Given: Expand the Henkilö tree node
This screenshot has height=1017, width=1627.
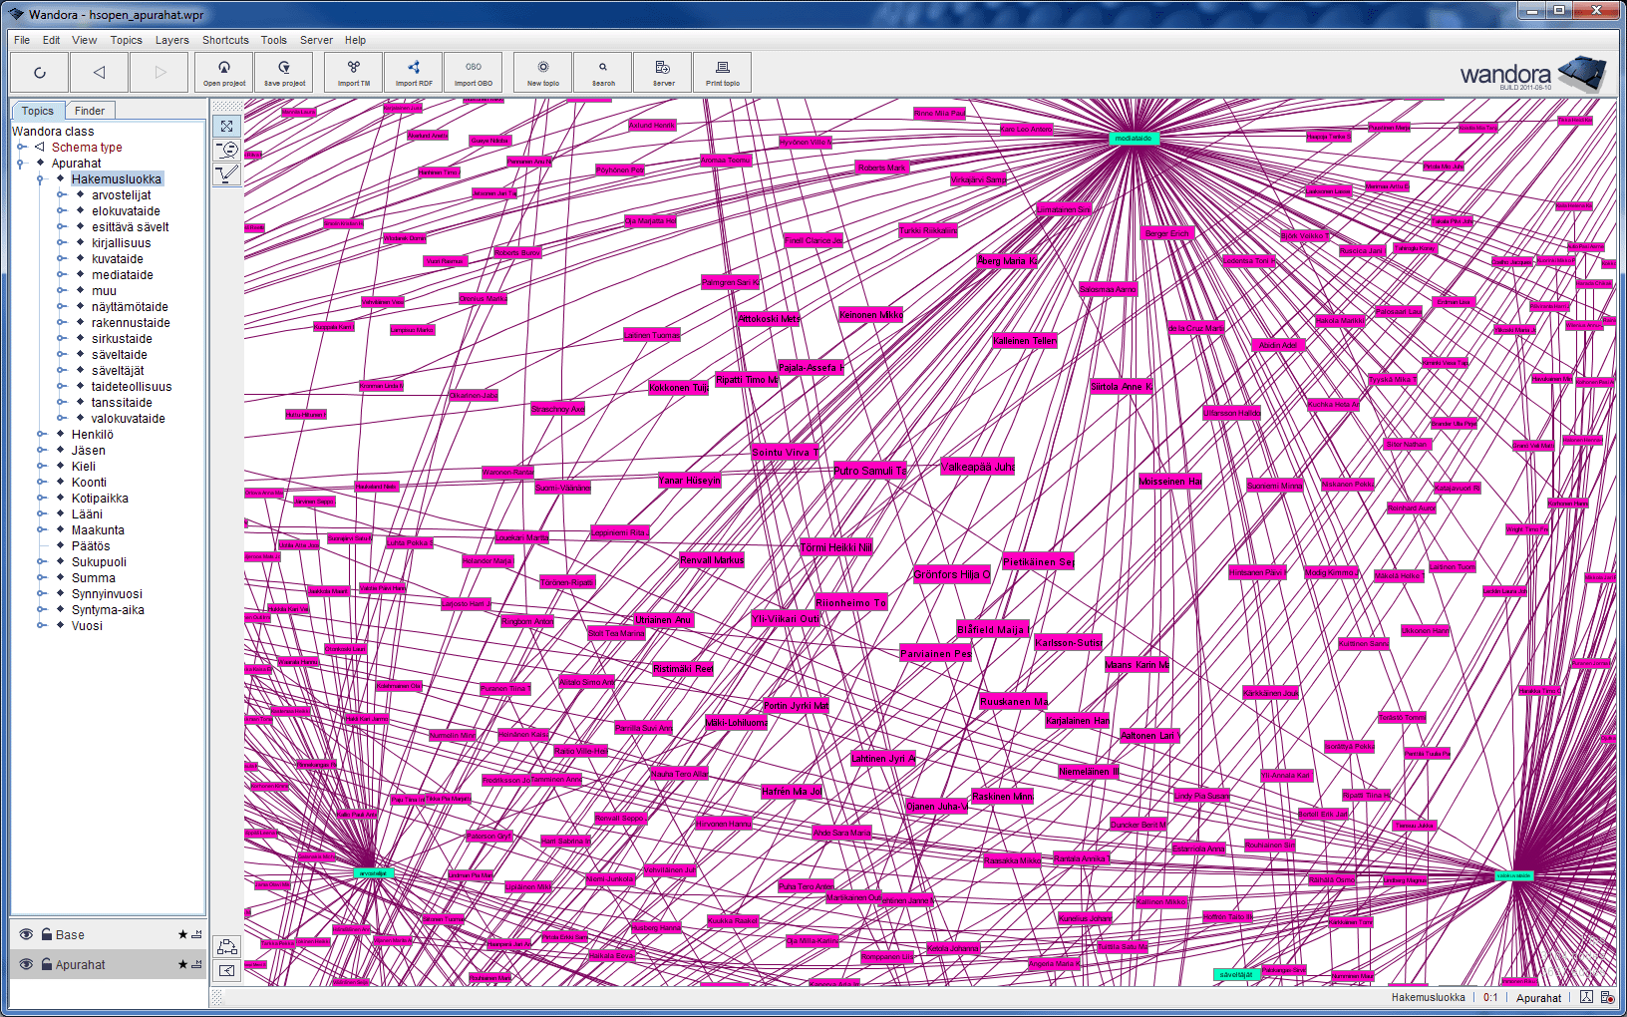Looking at the screenshot, I should point(42,435).
